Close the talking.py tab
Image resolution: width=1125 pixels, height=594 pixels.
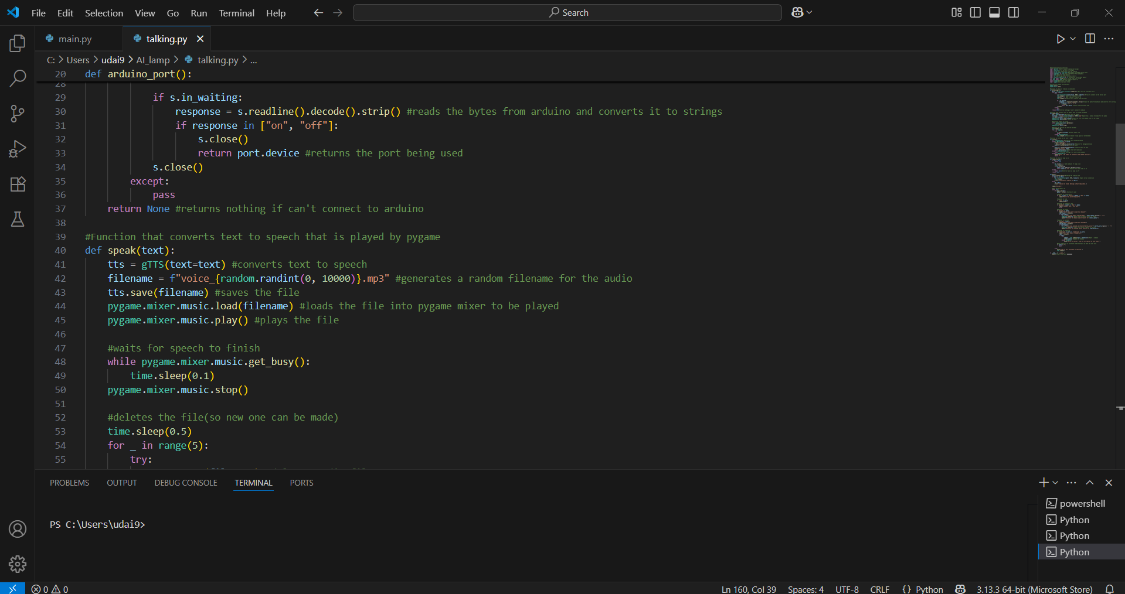200,39
